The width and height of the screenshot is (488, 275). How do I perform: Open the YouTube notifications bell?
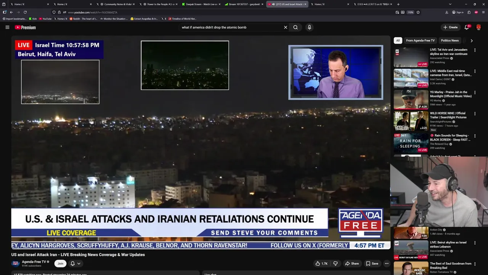(467, 27)
